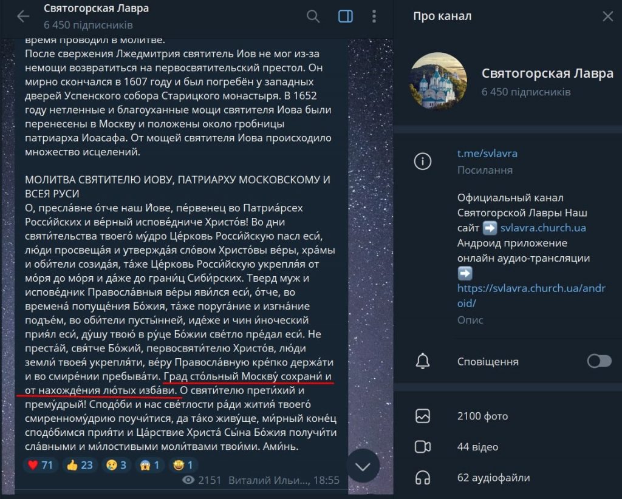This screenshot has width=622, height=499.
Task: Open Святогорская Лавра channel avatar photo
Action: click(x=438, y=81)
